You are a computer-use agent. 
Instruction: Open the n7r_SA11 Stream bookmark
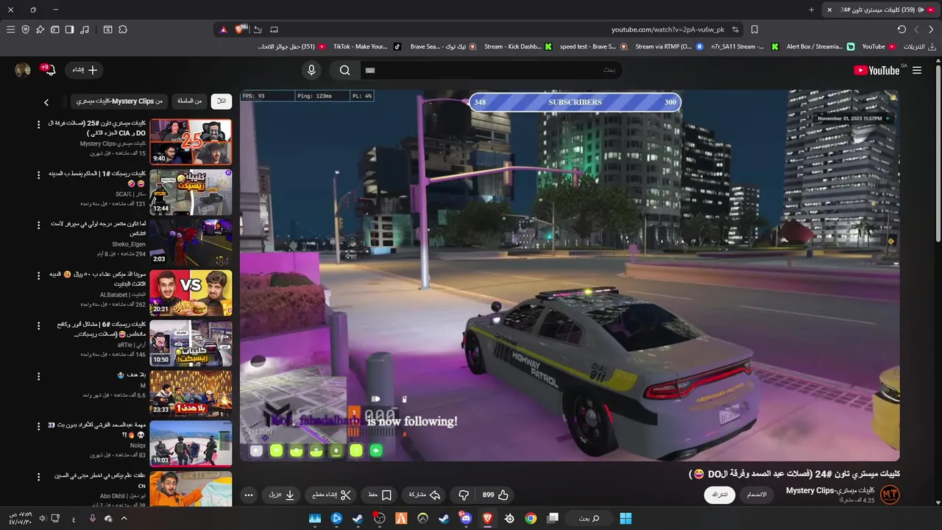tap(744, 46)
